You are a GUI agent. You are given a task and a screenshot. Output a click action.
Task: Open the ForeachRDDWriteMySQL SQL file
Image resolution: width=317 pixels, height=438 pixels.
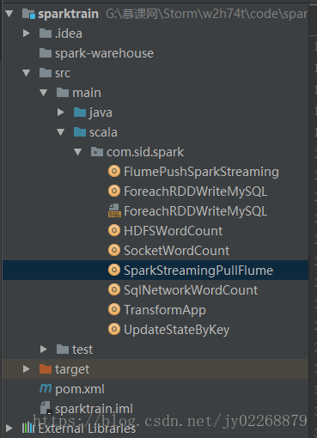point(196,211)
